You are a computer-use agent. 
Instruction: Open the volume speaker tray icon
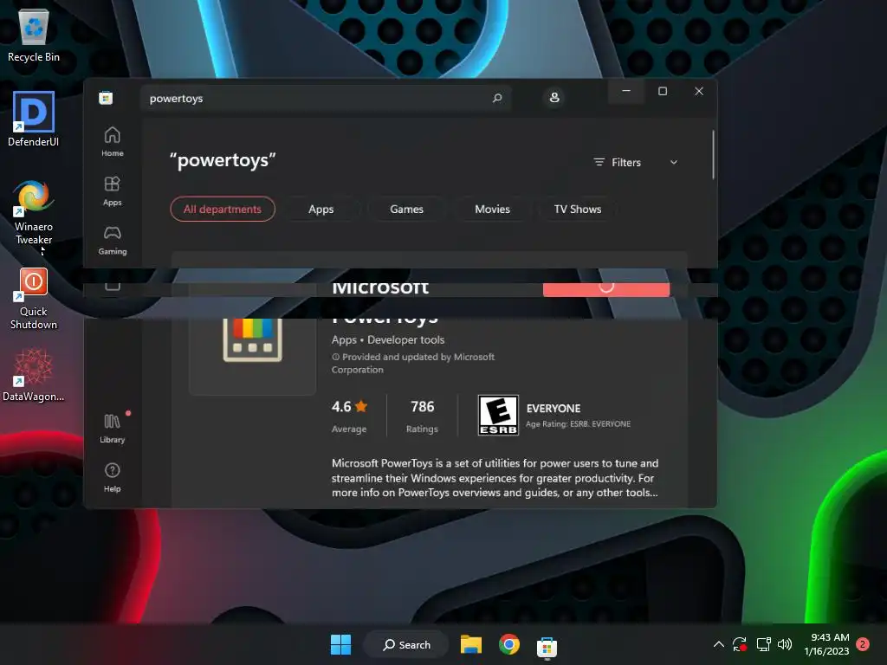[785, 644]
